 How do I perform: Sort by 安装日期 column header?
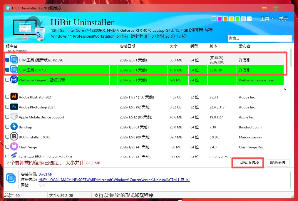click(128, 46)
